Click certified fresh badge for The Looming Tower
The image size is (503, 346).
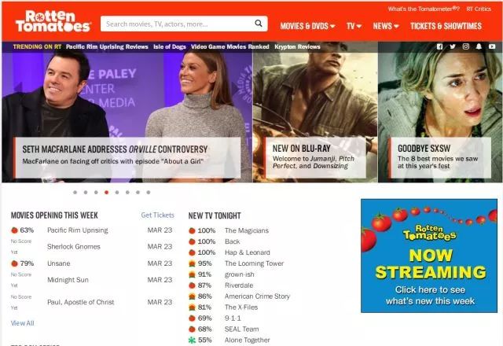(192, 263)
